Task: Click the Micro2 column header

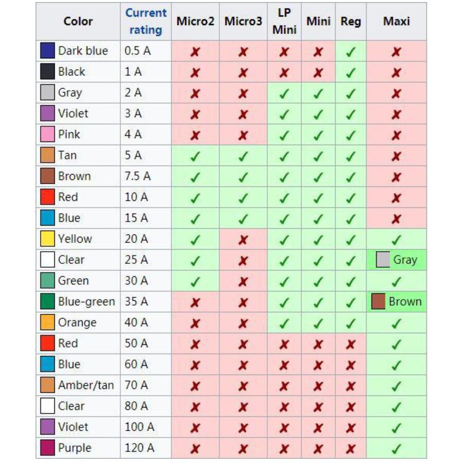Action: 195,21
